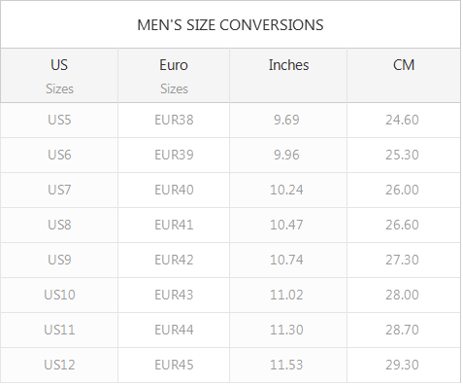The width and height of the screenshot is (463, 385).
Task: Select the EUR38 cell
Action: (x=174, y=120)
